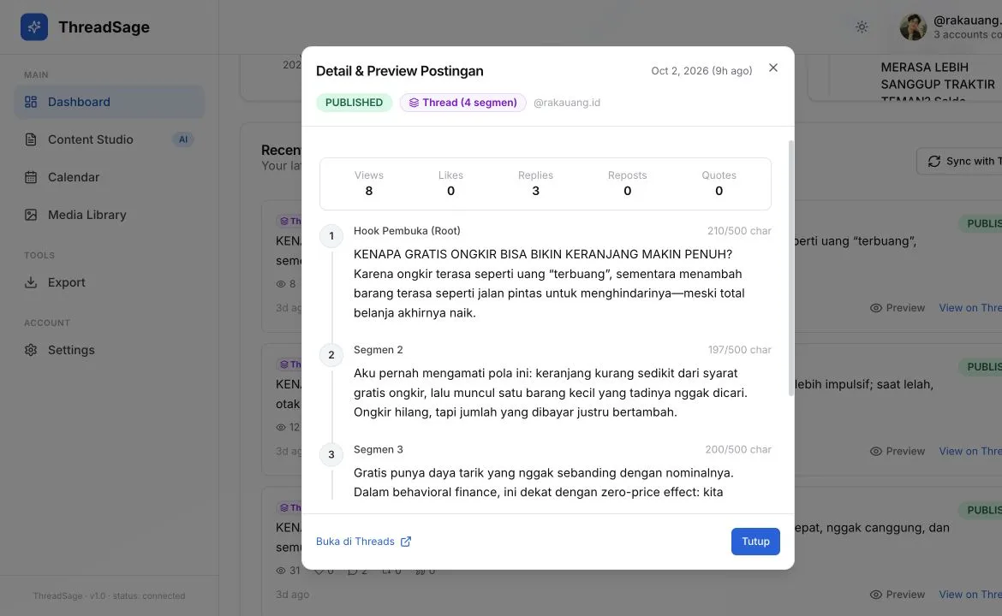This screenshot has height=616, width=1002.
Task: Click segment number 2 circle
Action: [331, 355]
